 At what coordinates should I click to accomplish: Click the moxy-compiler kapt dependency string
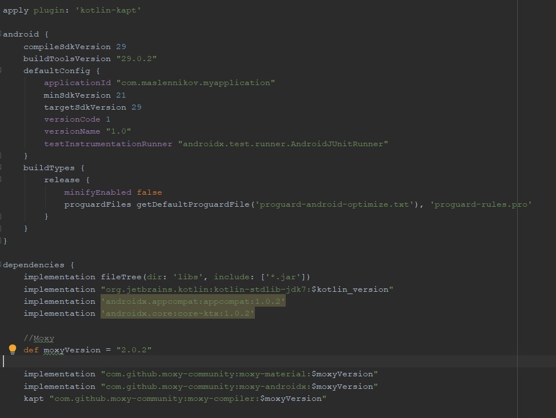pyautogui.click(x=188, y=399)
